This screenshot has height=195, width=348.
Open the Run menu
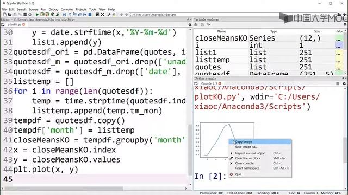pyautogui.click(x=43, y=9)
